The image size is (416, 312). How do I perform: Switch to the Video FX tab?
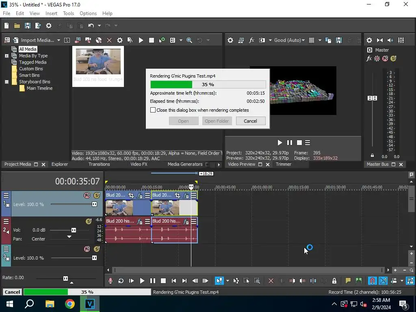click(139, 164)
